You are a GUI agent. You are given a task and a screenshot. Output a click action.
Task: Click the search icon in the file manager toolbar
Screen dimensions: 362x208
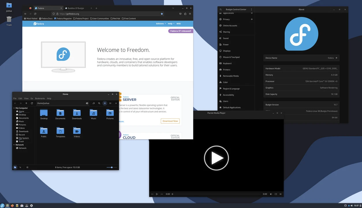point(99,103)
